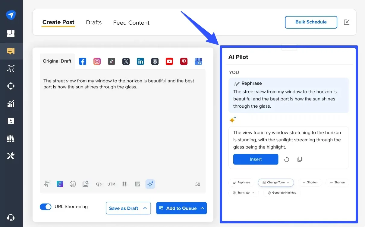Select the Instagram platform icon

click(x=97, y=61)
